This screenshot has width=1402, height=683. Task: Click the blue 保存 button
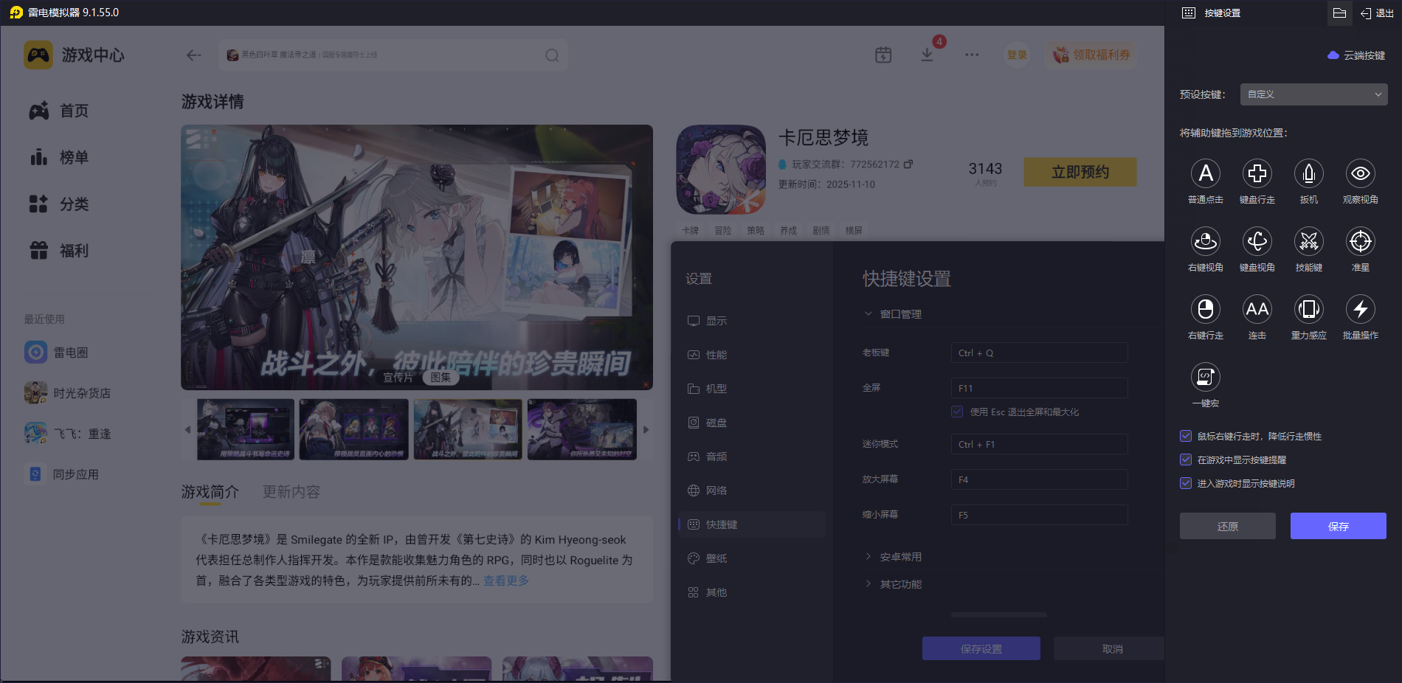coord(1338,526)
